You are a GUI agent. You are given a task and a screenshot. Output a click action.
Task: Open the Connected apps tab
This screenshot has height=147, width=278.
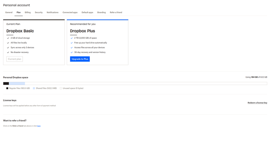(70, 13)
